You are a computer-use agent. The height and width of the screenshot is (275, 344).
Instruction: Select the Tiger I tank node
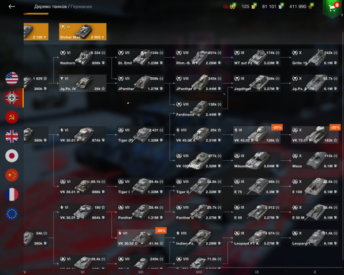click(x=141, y=186)
